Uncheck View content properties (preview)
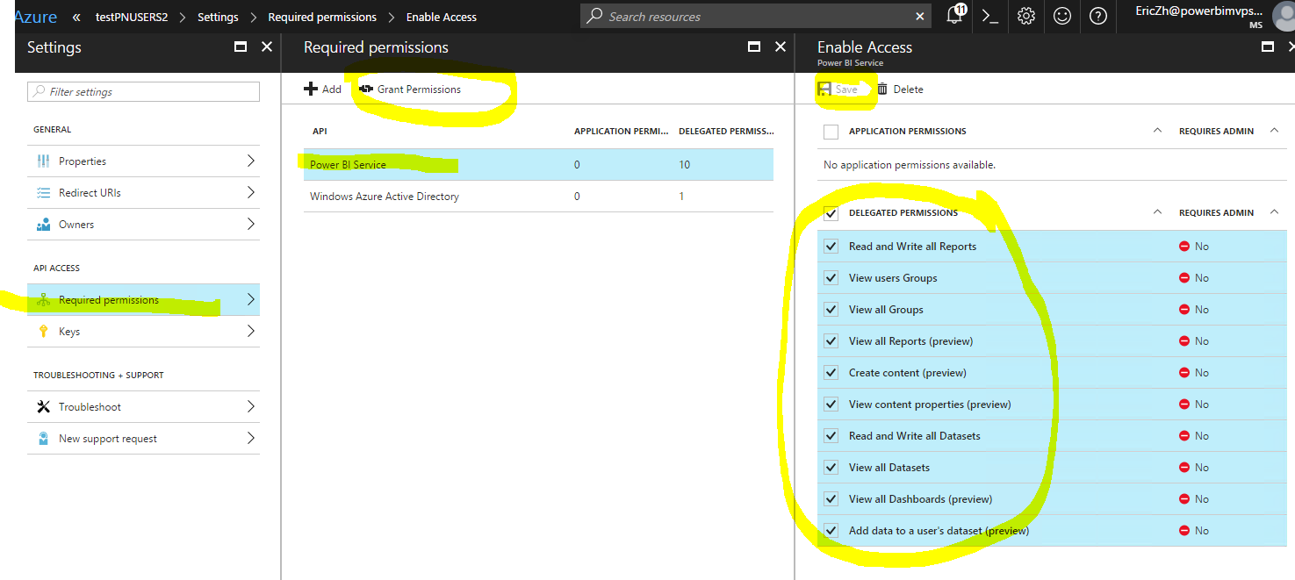Viewport: 1295px width, 580px height. [x=831, y=404]
